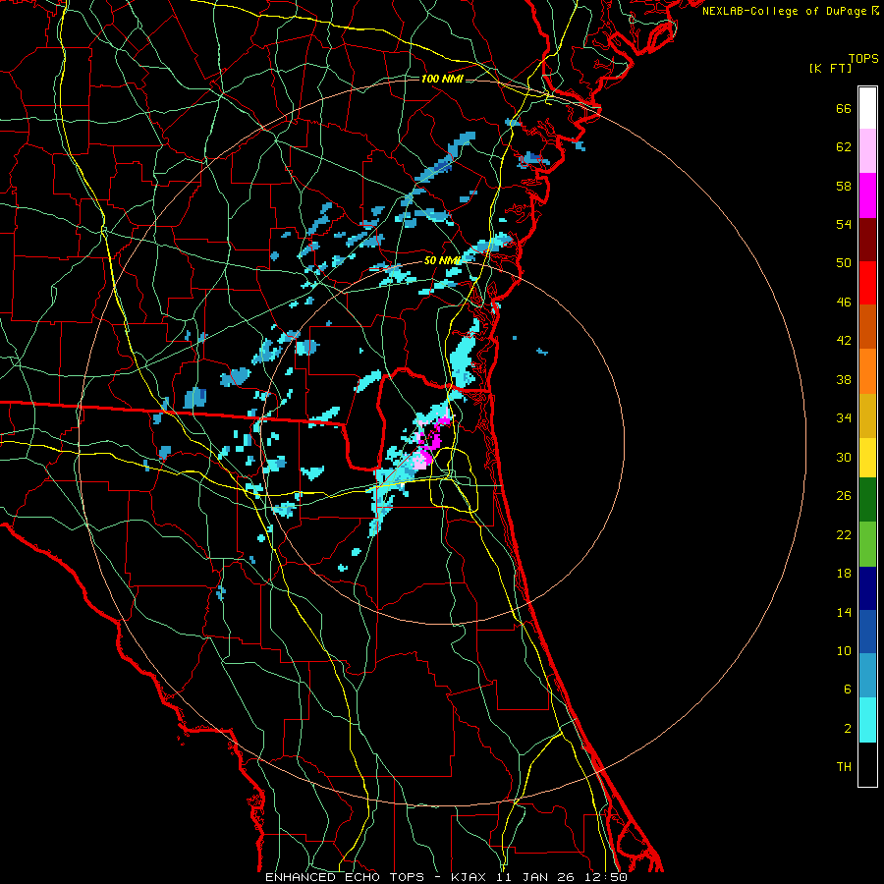The image size is (884, 884).
Task: Click the light green 22 kft legend swatch
Action: pos(867,544)
